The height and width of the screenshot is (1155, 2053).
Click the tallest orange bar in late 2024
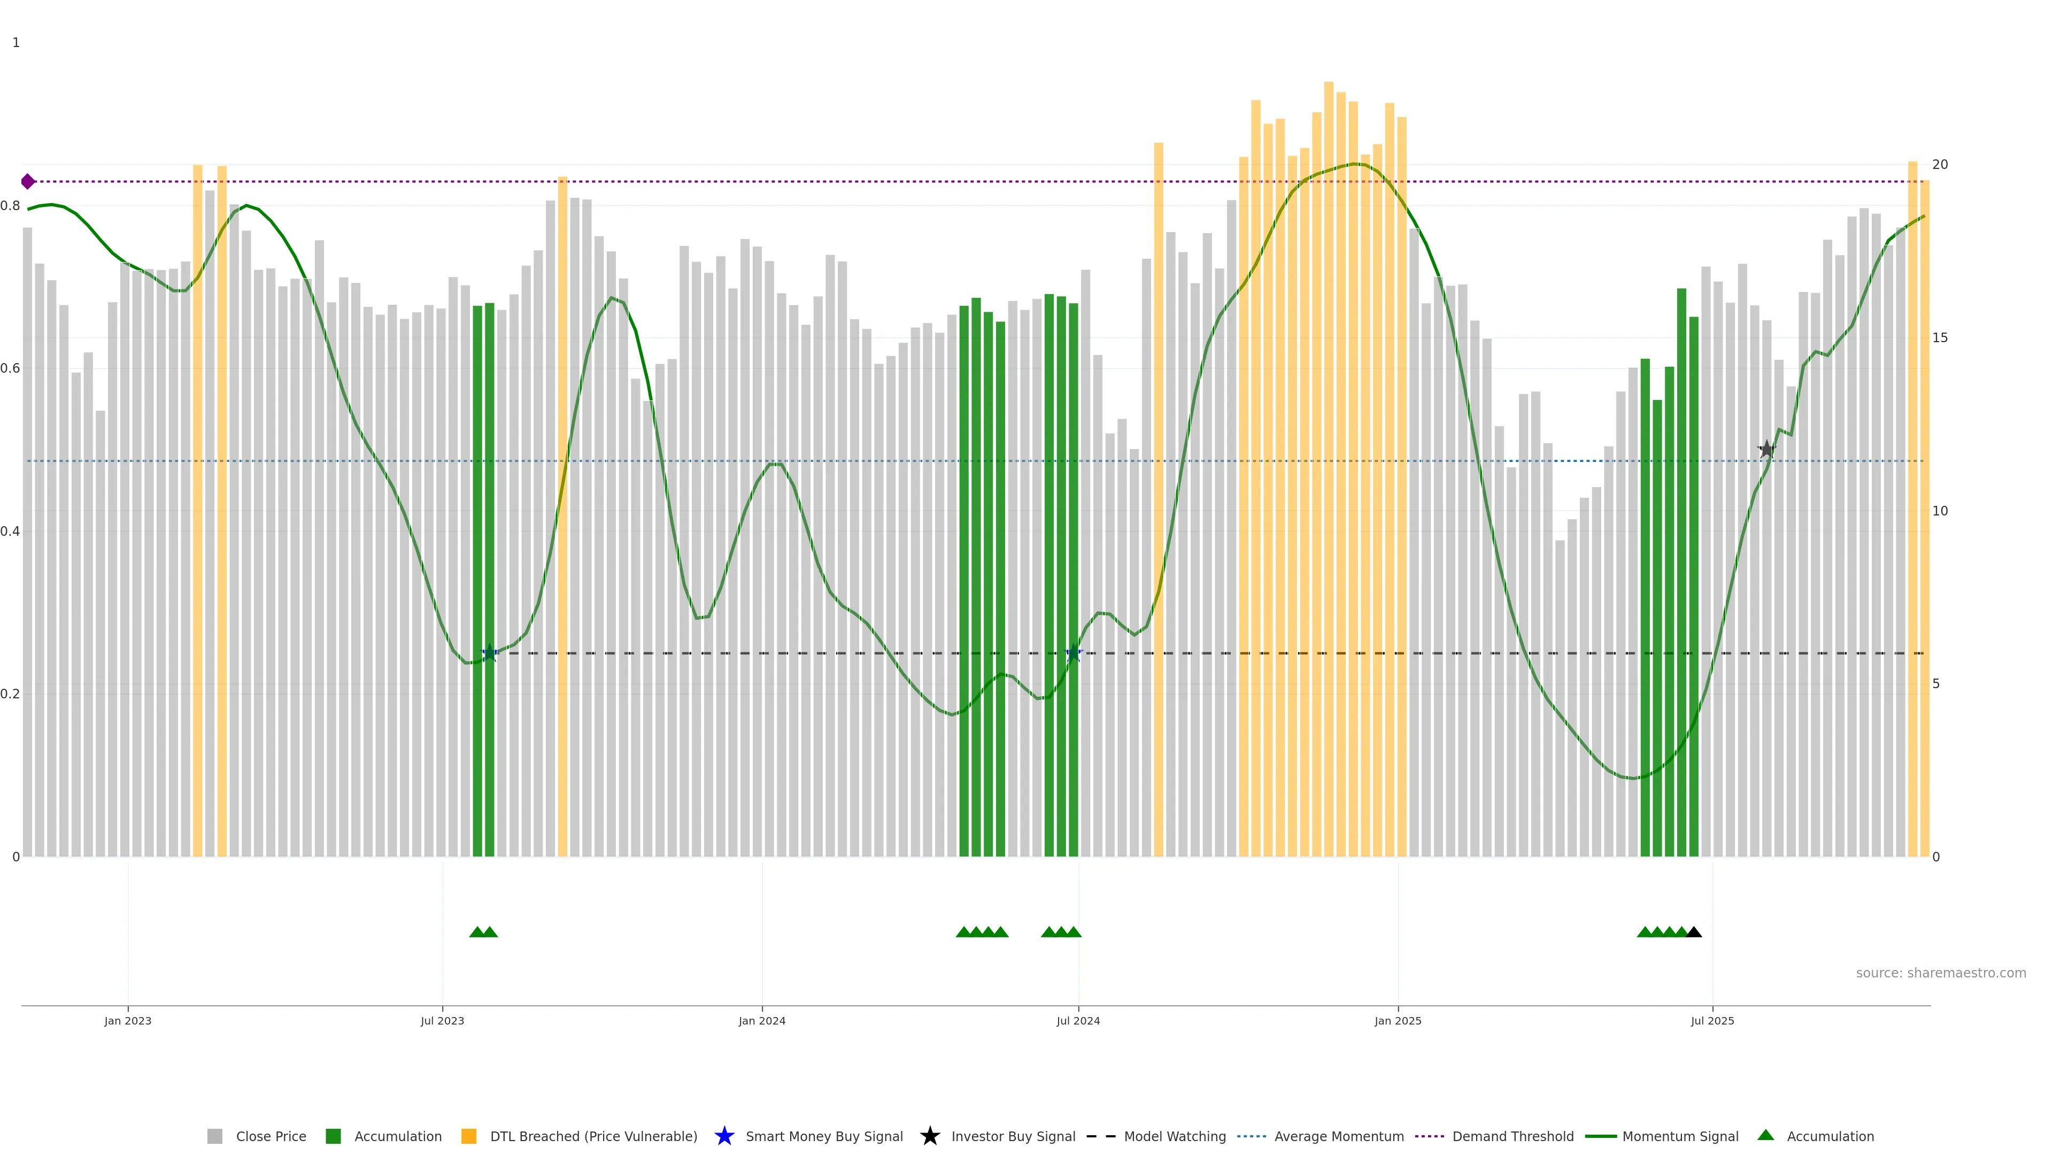point(1329,398)
